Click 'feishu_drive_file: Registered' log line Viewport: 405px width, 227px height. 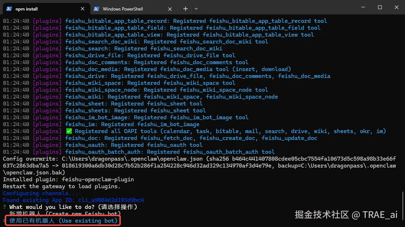click(x=119, y=55)
